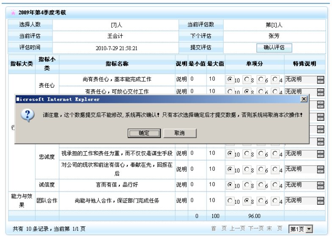Go to previous page via 上一页

(238, 228)
